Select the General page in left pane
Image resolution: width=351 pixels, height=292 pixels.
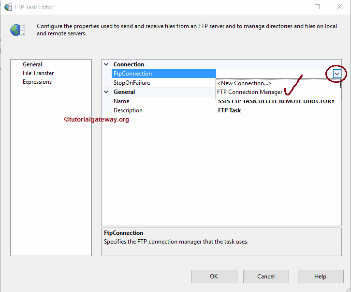[x=32, y=64]
